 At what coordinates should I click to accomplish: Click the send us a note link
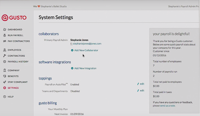tap(167, 106)
